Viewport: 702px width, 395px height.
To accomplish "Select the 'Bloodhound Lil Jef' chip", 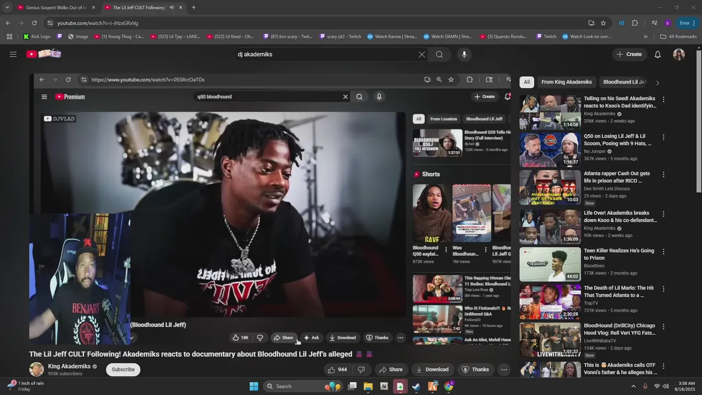I will 624,82.
